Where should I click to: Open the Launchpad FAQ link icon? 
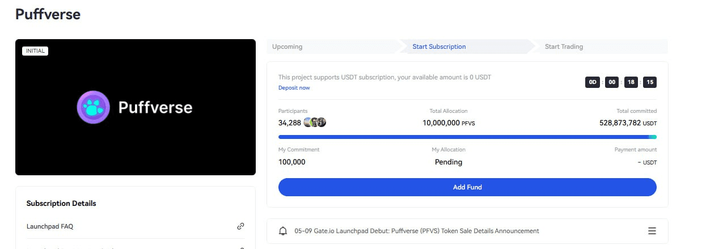pos(240,226)
